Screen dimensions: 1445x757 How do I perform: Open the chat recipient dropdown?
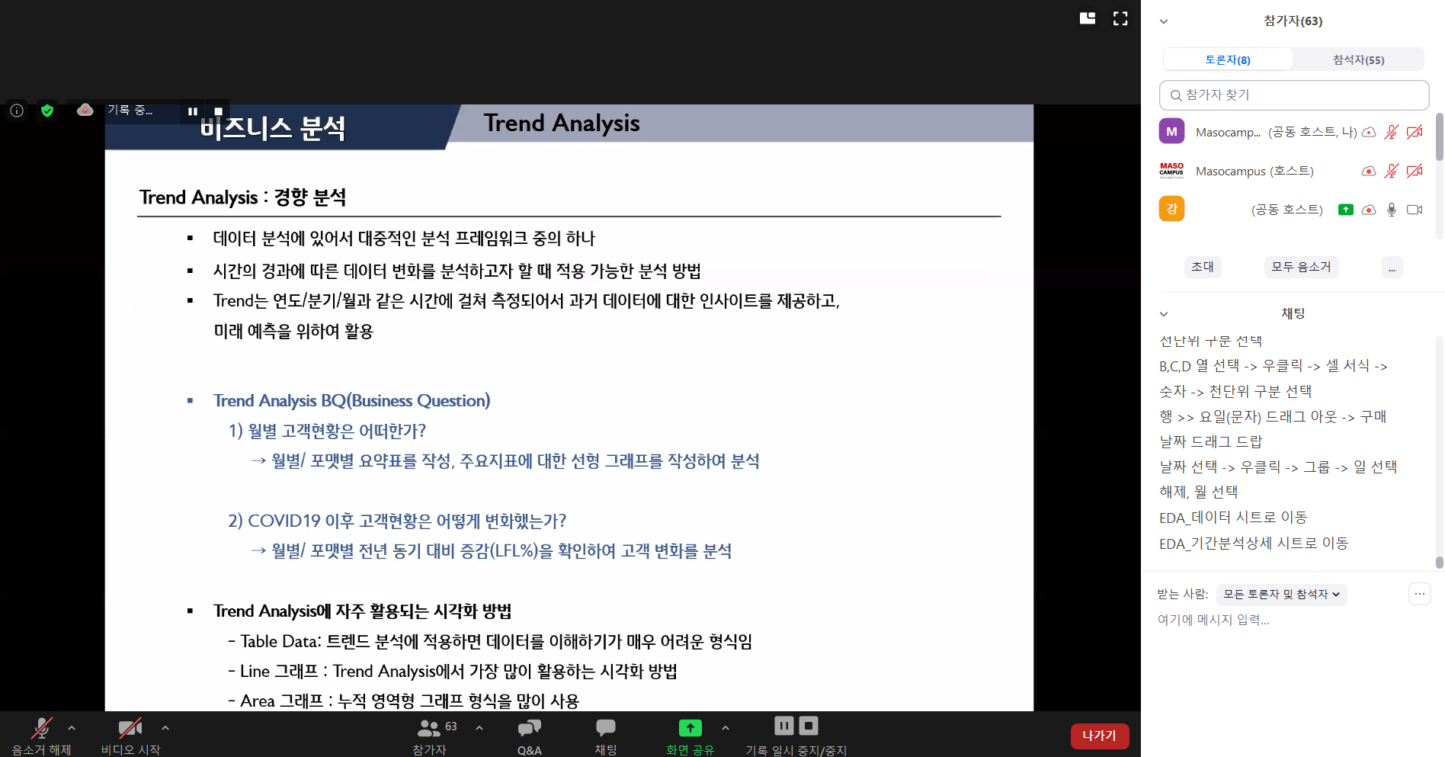pyautogui.click(x=1281, y=595)
